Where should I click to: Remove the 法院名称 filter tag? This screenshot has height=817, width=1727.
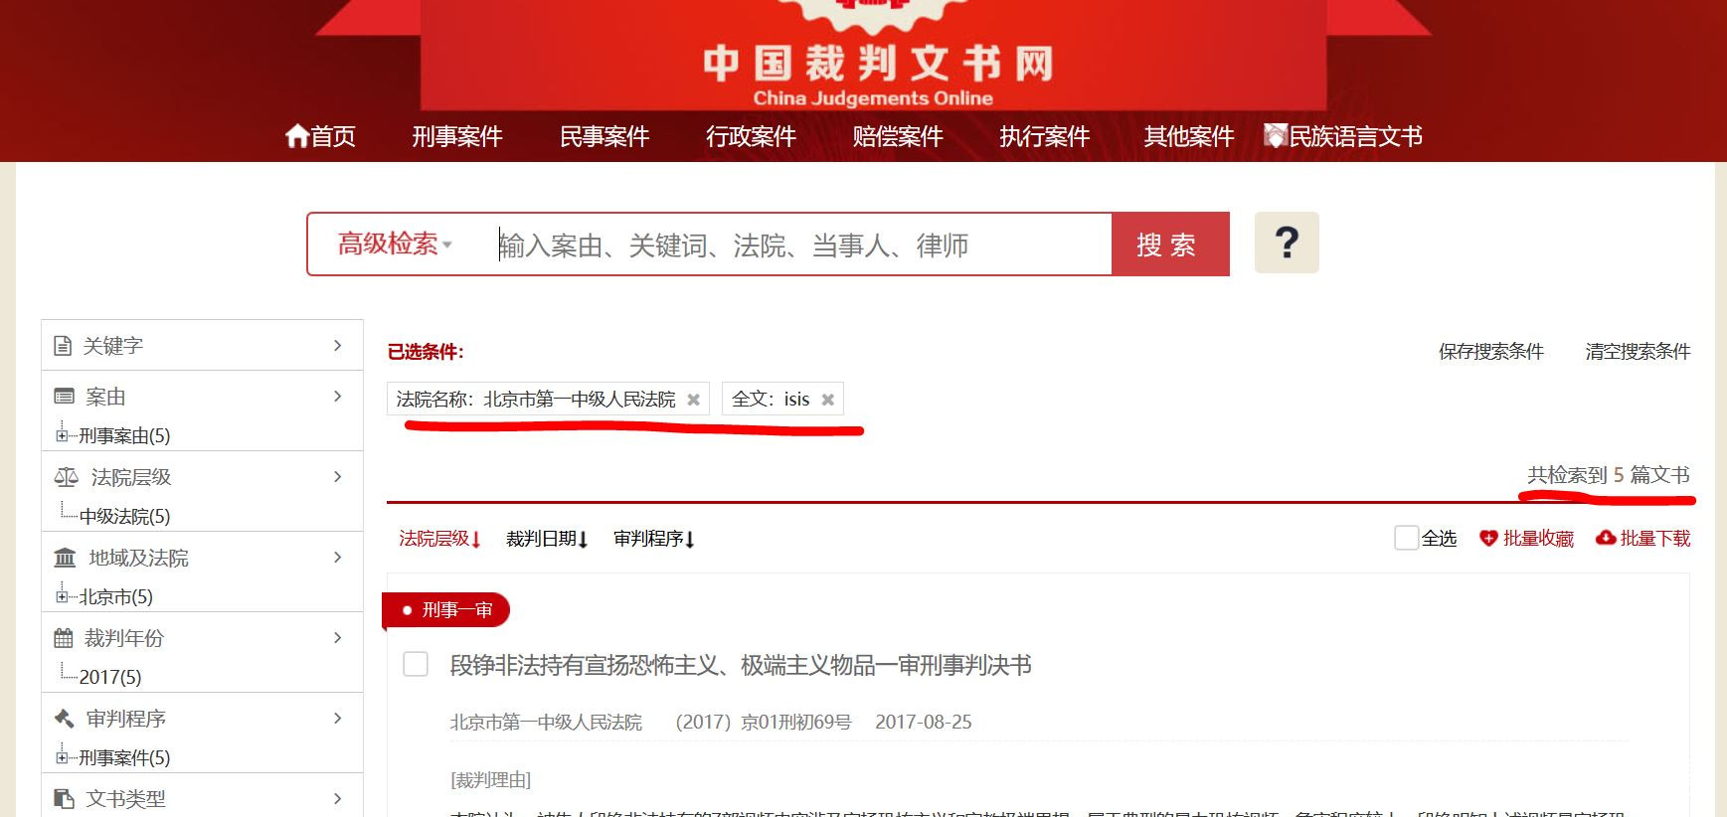coord(694,400)
